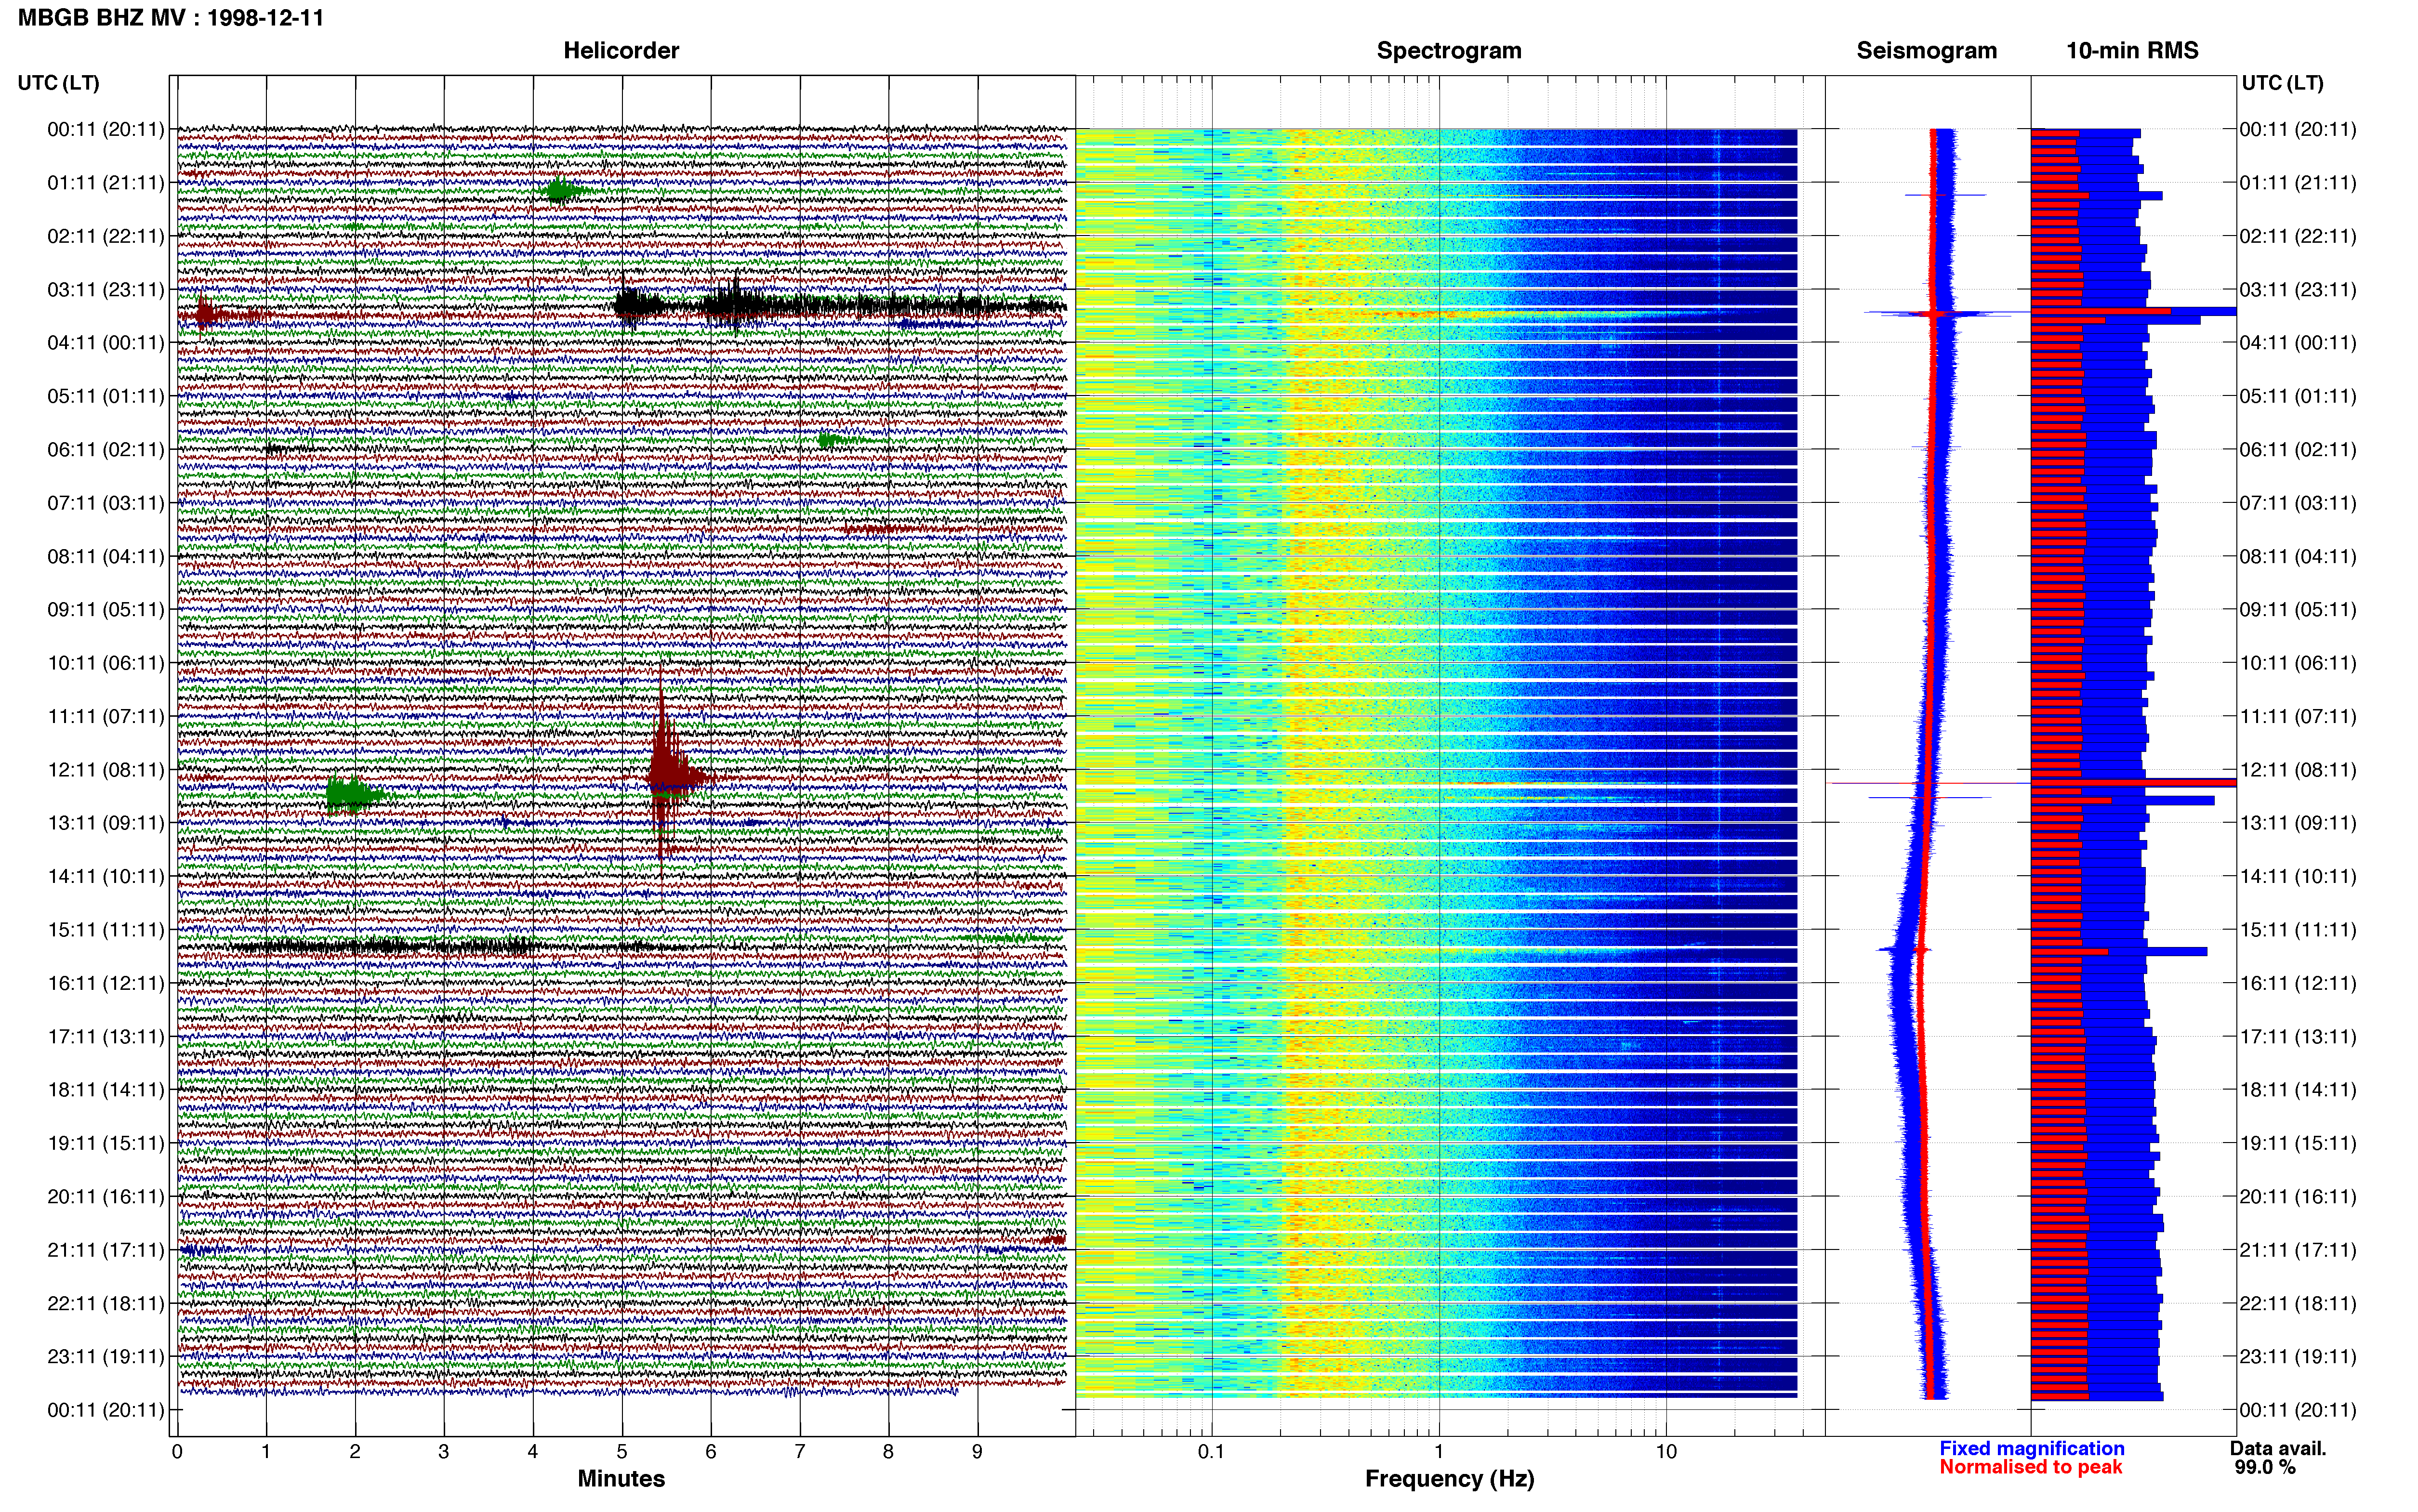Select the Helicorder panel heading
This screenshot has width=2418, height=1512.
click(x=621, y=51)
